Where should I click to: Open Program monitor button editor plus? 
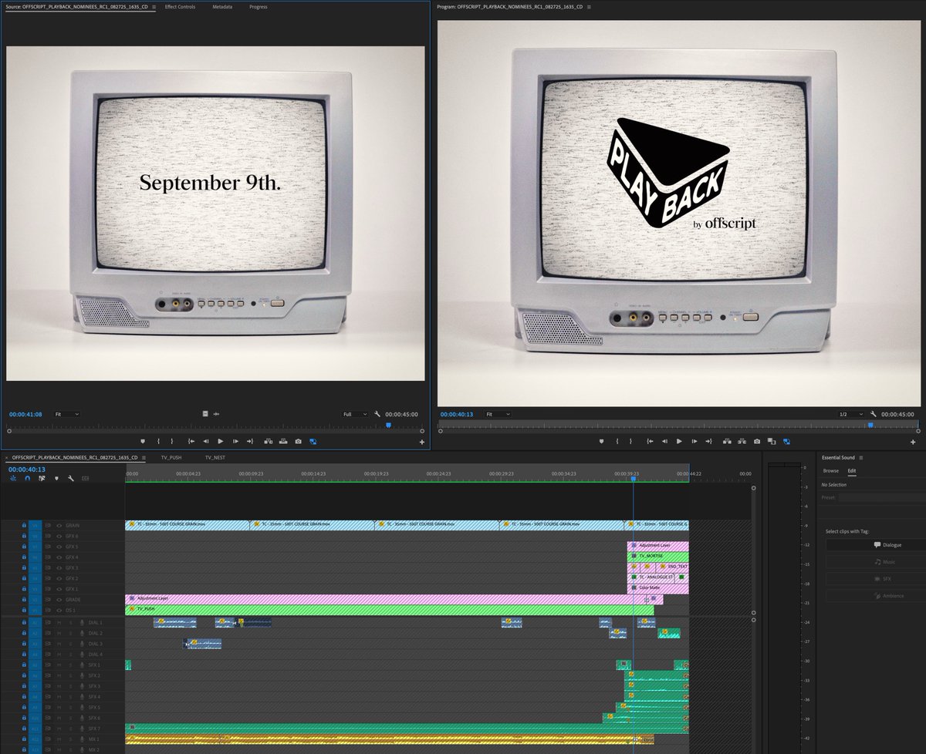[913, 442]
